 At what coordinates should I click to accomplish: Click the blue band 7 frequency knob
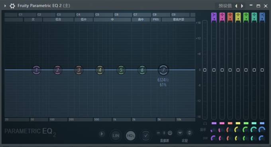(262, 130)
